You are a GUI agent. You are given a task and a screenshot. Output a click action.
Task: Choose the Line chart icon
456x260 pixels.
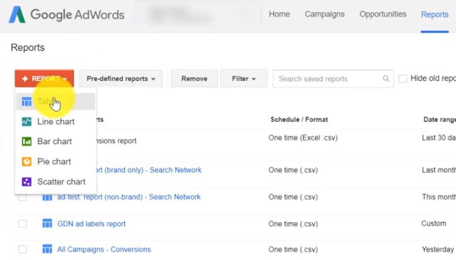point(26,122)
